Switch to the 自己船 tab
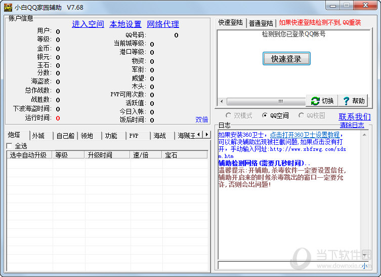Viewport: 381px width, 277px height. point(65,136)
